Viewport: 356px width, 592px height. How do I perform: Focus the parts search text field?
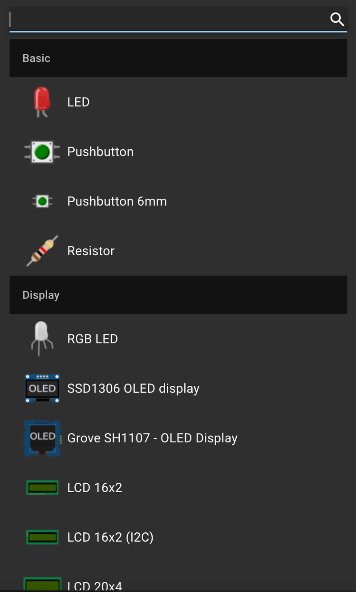point(169,20)
